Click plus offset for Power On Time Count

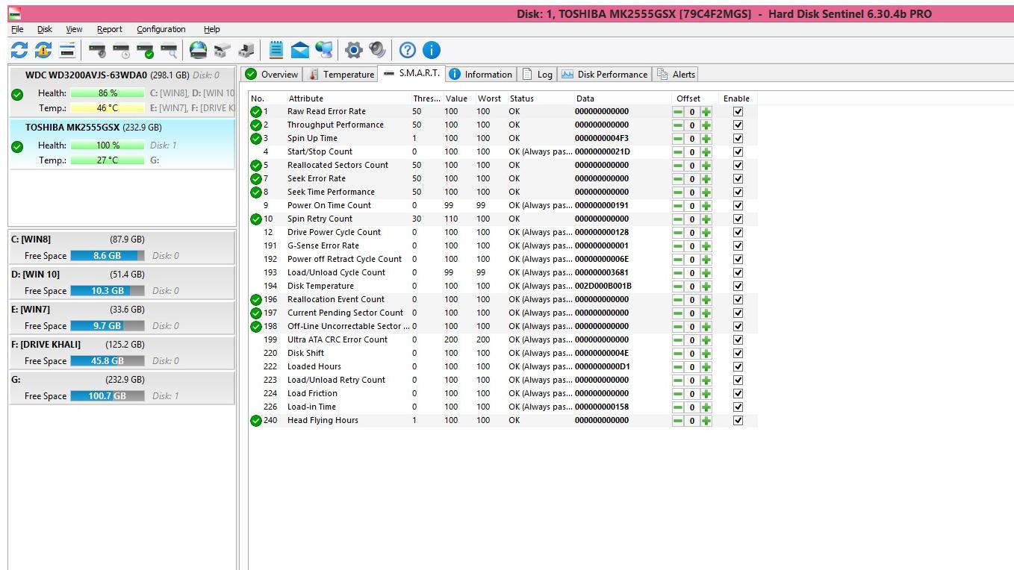point(706,206)
